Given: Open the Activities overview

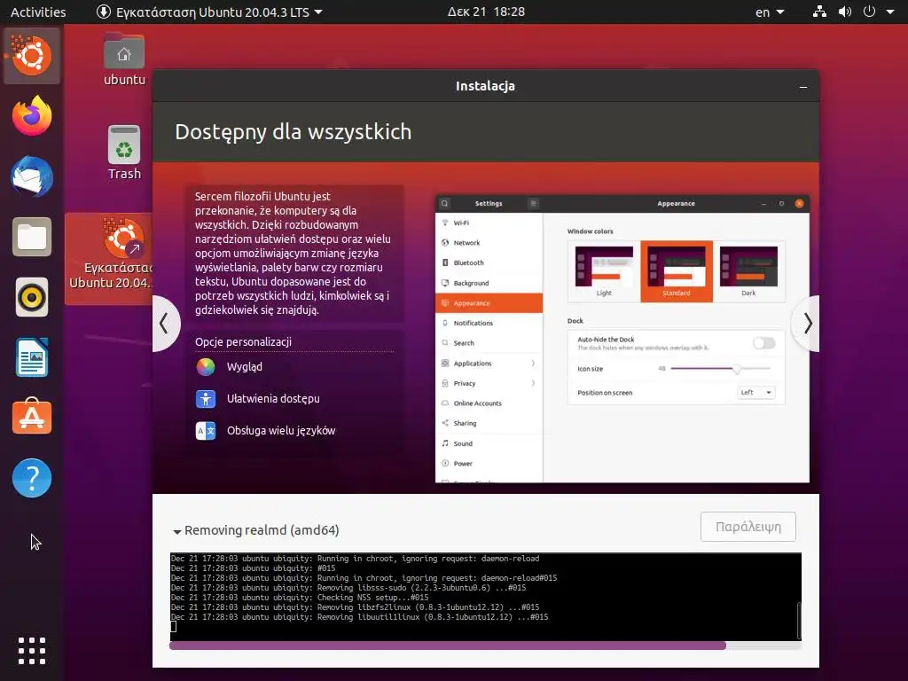Looking at the screenshot, I should click(38, 12).
